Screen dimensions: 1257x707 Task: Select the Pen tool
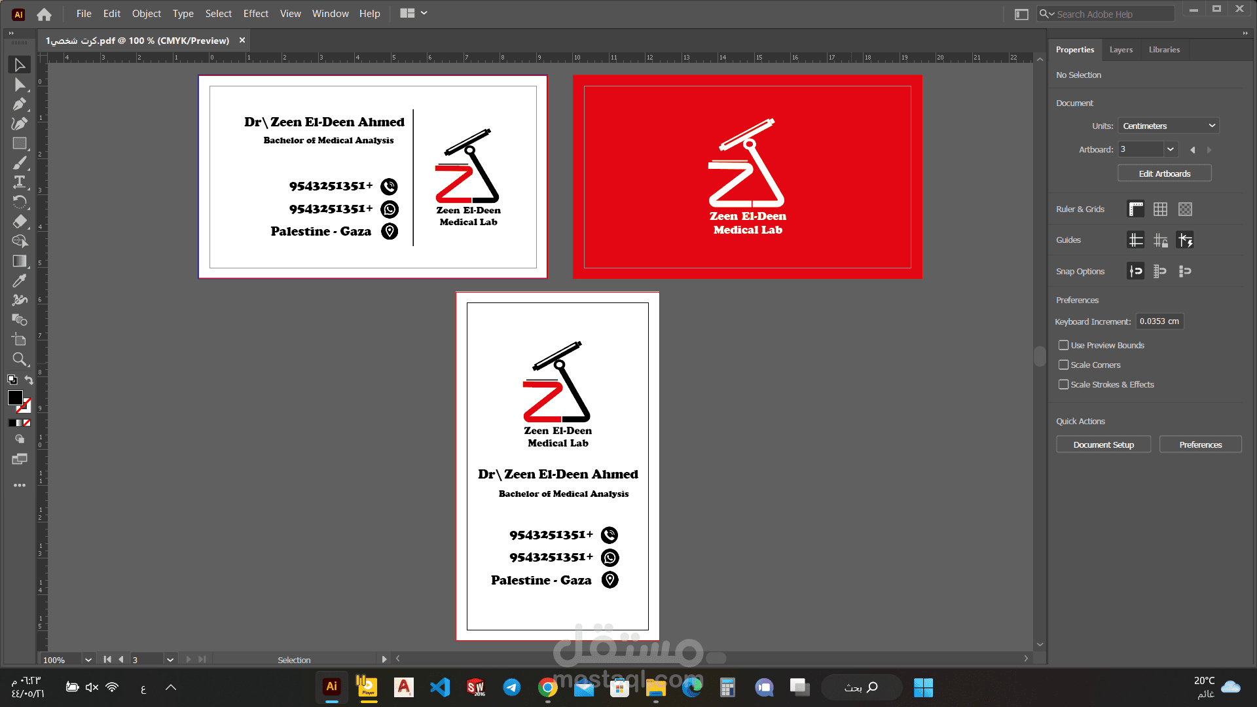click(20, 104)
